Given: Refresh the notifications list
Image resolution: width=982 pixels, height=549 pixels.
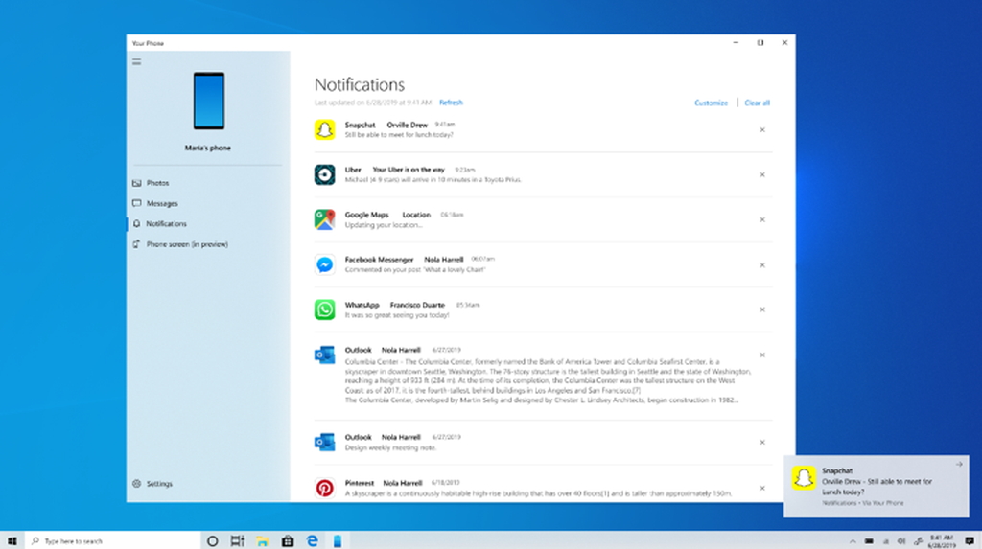Looking at the screenshot, I should 451,103.
